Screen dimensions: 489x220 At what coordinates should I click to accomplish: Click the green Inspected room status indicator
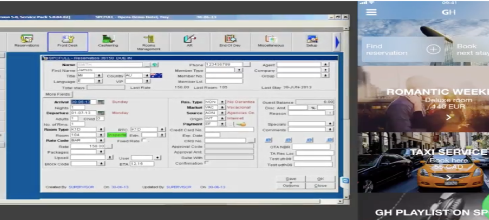point(117,135)
